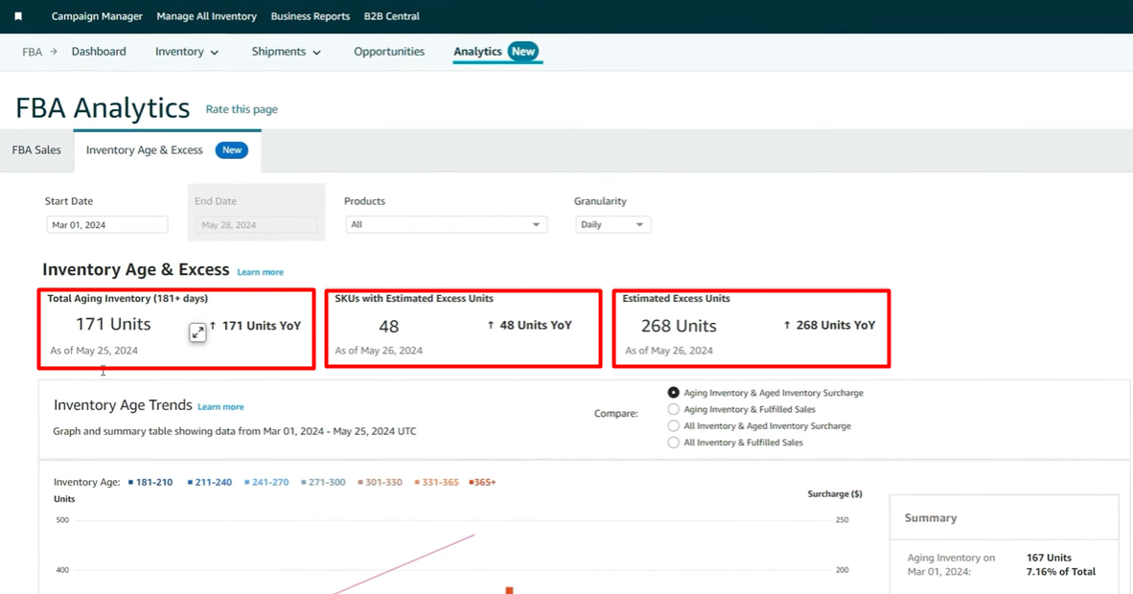
Task: Click the 167 Units summary value
Action: 1050,558
